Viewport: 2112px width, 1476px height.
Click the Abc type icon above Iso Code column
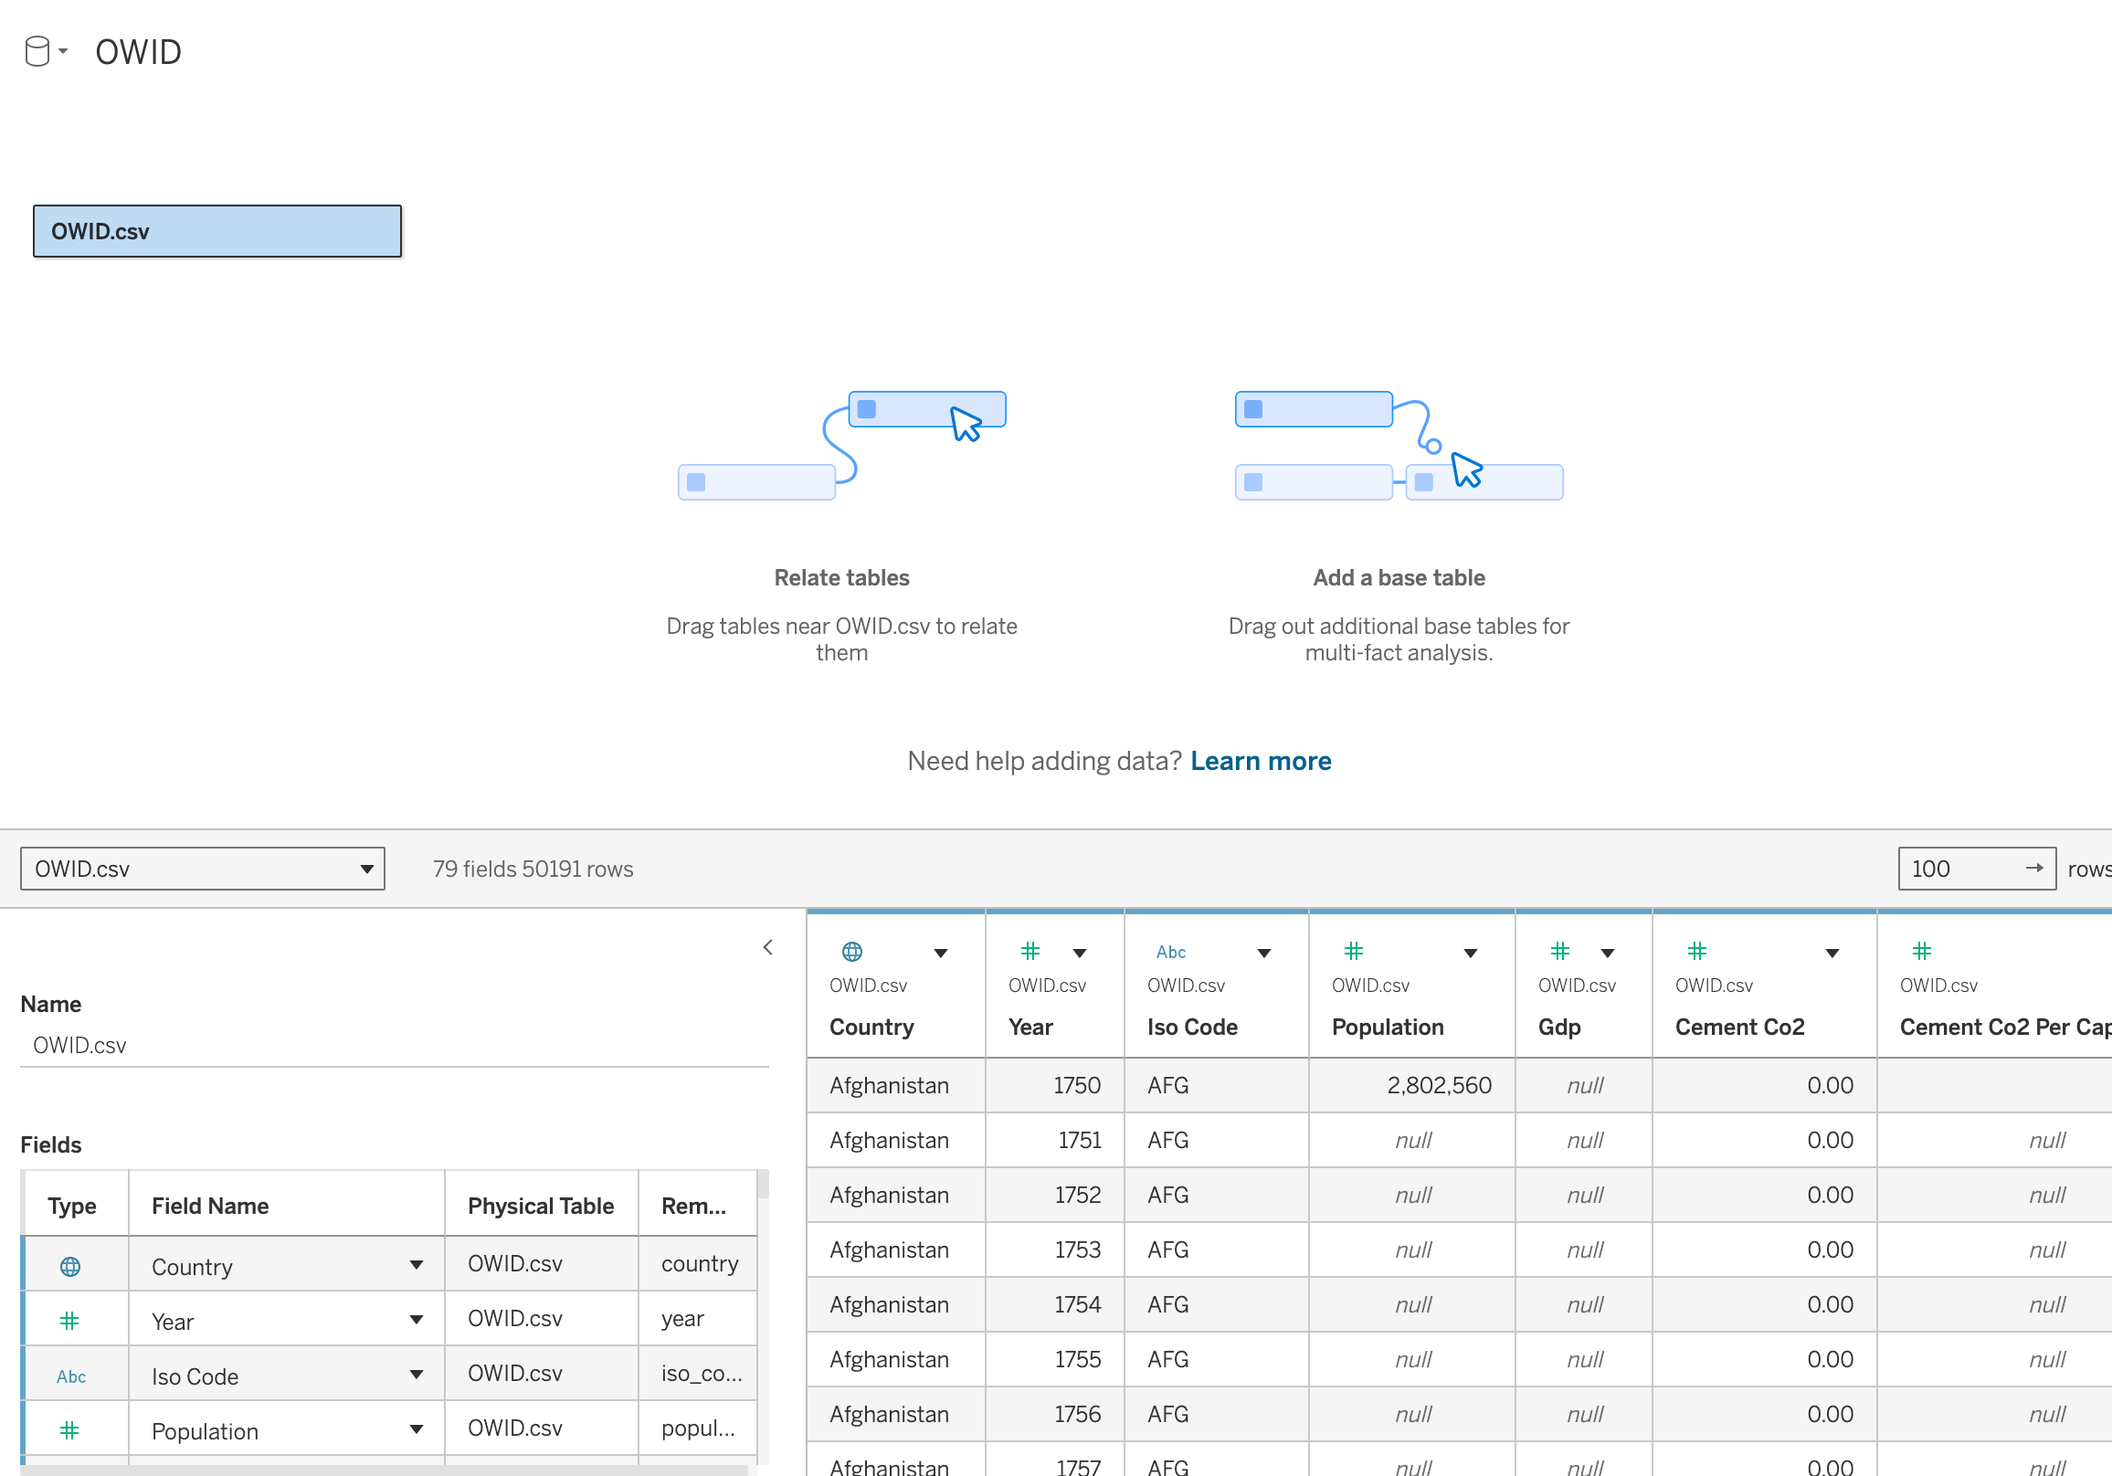click(x=1170, y=952)
